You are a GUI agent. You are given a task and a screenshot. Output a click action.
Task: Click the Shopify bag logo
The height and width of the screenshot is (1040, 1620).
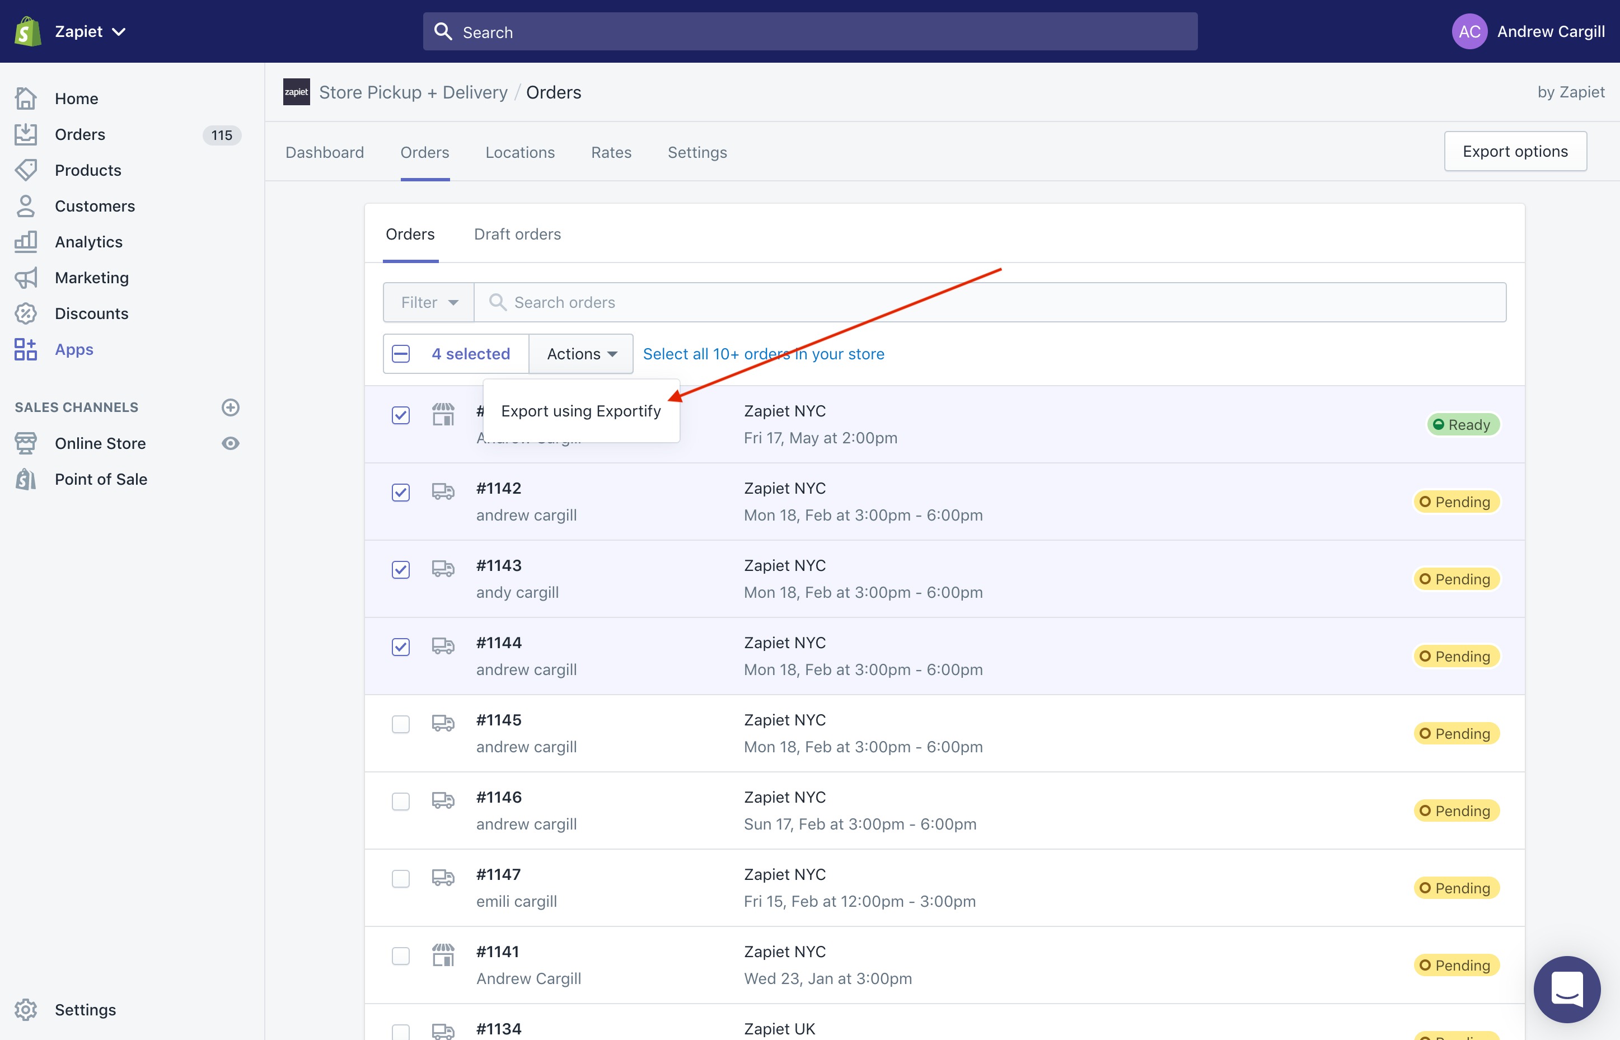coord(27,31)
